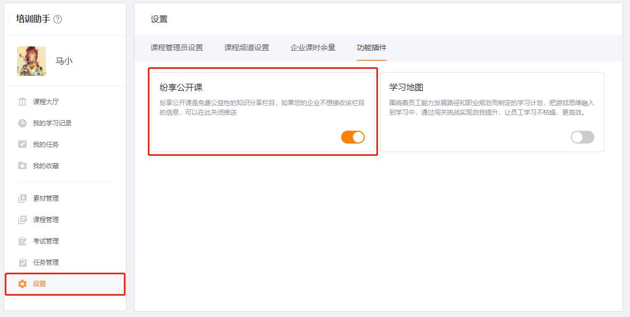
Task: Select the 功能插件 tab
Action: coord(372,48)
